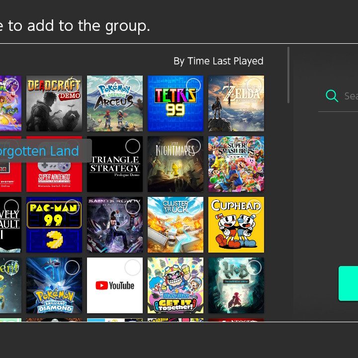Pick the WarioWare Get It Together tile

point(176,285)
